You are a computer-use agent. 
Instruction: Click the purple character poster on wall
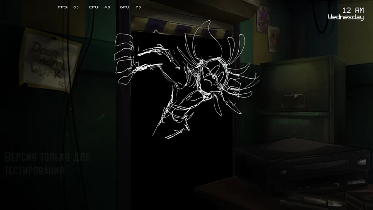pyautogui.click(x=264, y=19)
